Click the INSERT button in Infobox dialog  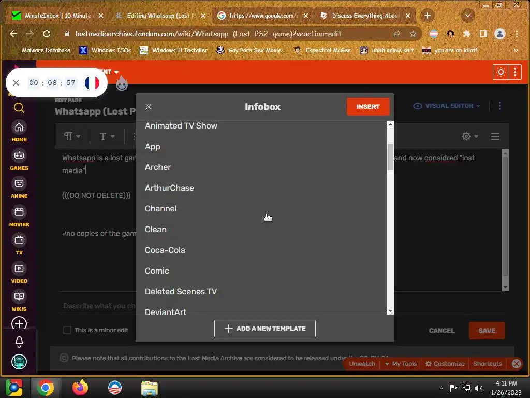[368, 107]
